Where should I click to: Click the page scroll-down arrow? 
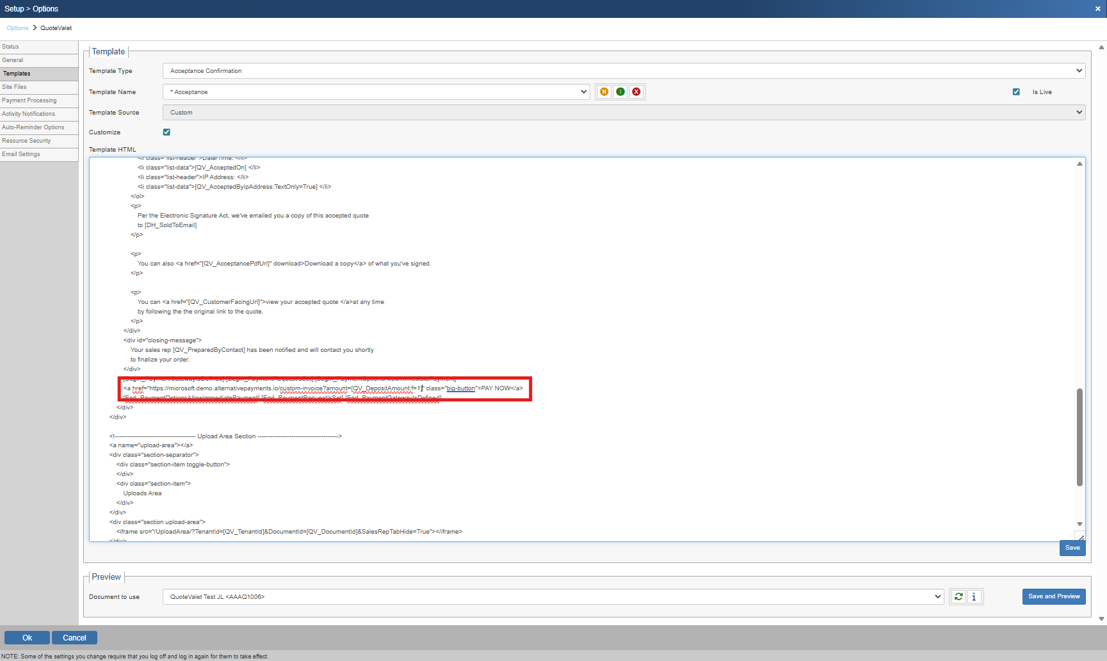(1101, 619)
